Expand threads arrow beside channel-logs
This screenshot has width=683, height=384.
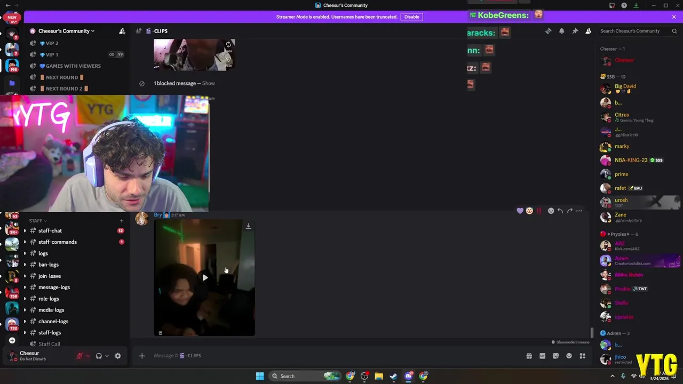25,322
